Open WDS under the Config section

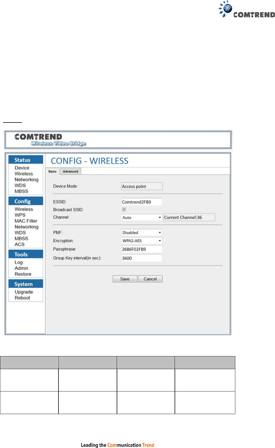[20, 233]
